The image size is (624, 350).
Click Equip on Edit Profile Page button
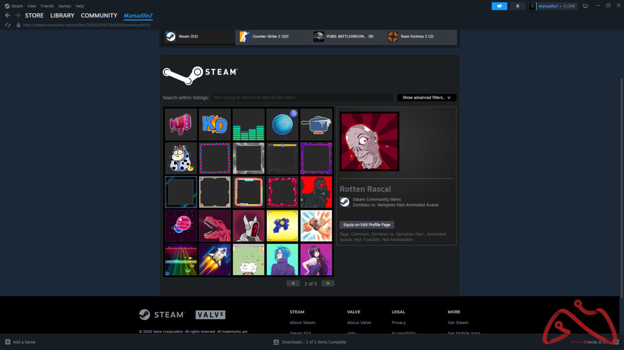click(367, 225)
